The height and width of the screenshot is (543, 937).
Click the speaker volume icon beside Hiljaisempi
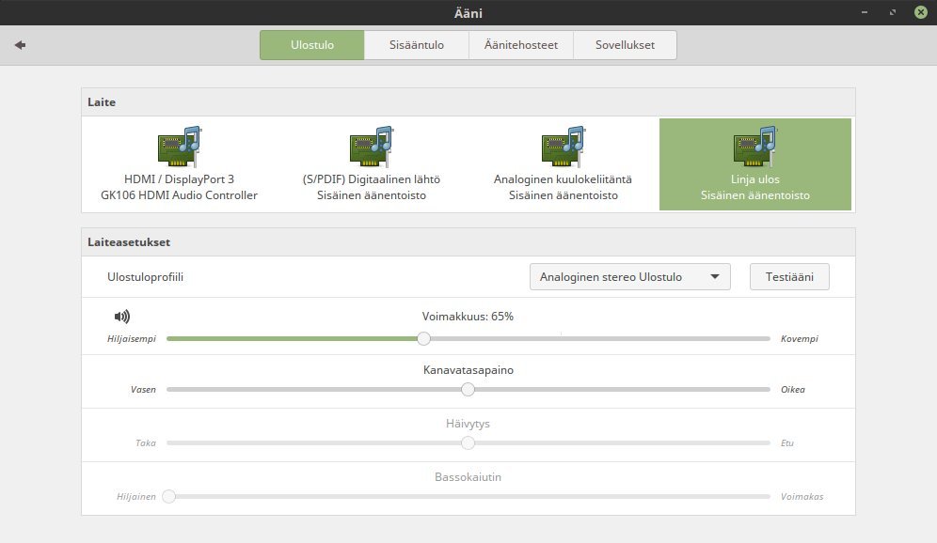(121, 317)
